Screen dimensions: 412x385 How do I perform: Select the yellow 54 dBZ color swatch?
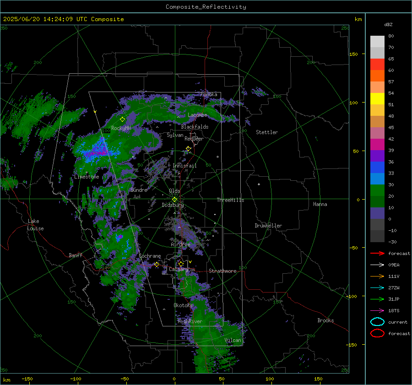tap(377, 98)
